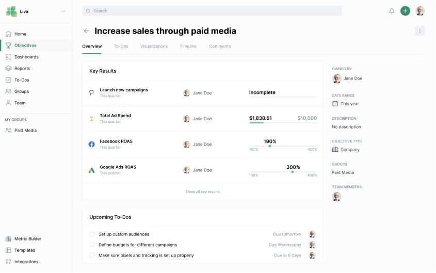This screenshot has height=273, width=436.
Task: Check the pixels and tracking to-do
Action: coord(92,255)
